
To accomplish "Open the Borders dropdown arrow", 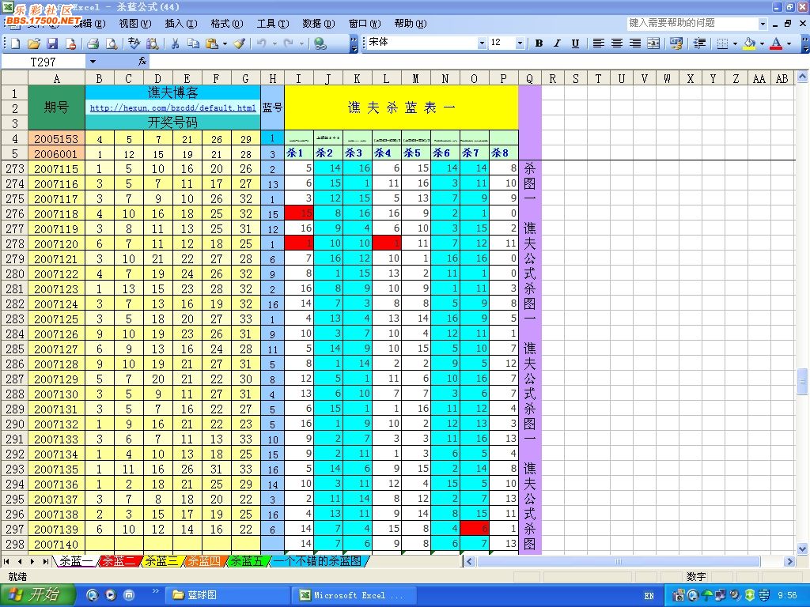I will pyautogui.click(x=735, y=43).
